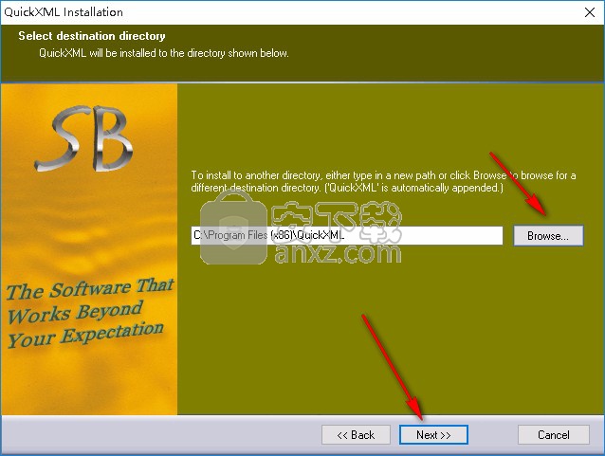Go back with << Back button
Image resolution: width=605 pixels, height=456 pixels.
coord(356,435)
